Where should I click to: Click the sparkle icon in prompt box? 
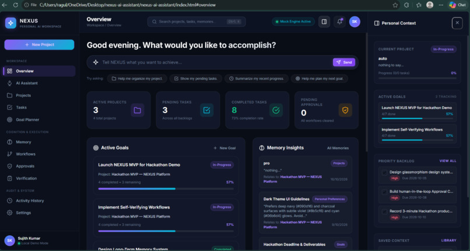(x=96, y=62)
